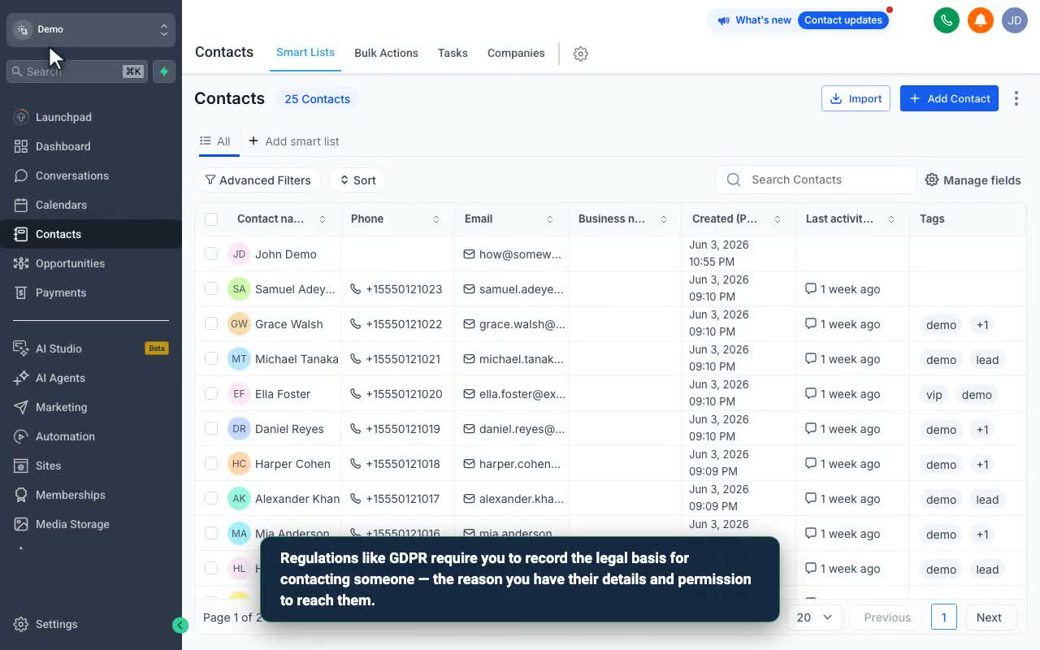Sort by Contact name column arrows
This screenshot has height=650, width=1040.
[x=323, y=219]
